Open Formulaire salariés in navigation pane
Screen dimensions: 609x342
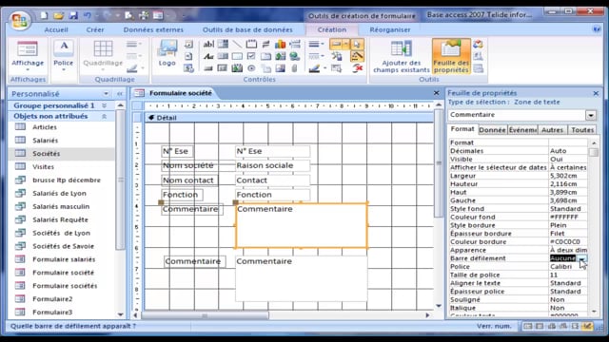pyautogui.click(x=64, y=259)
